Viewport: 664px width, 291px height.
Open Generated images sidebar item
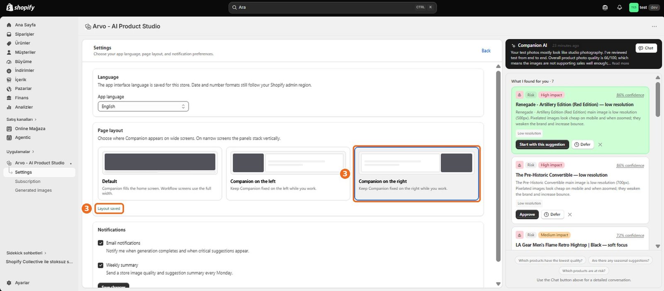pos(33,190)
